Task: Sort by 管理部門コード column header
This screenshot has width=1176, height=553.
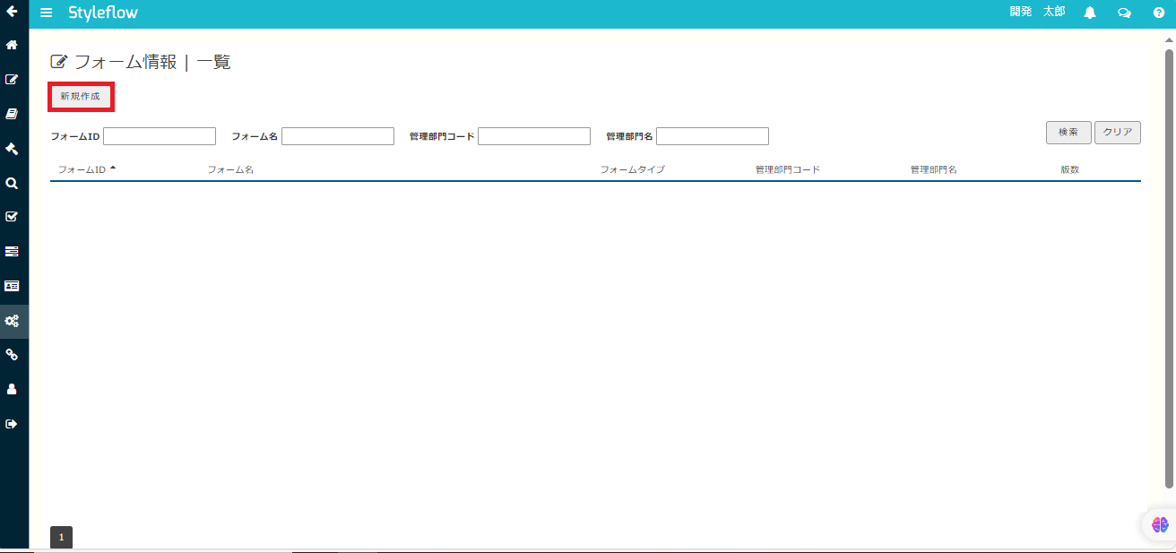Action: 788,169
